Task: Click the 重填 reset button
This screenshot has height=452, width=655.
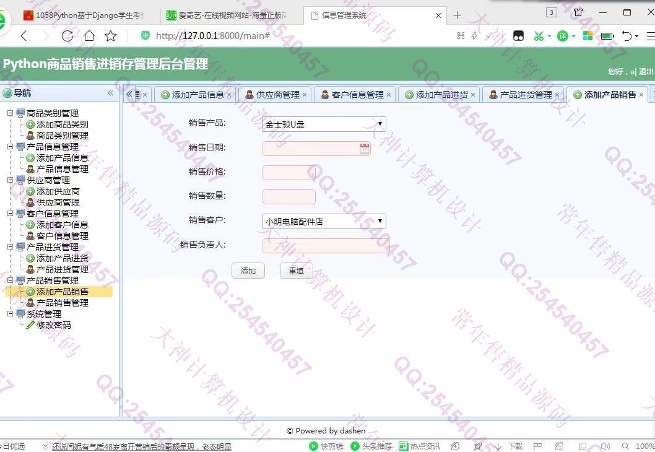Action: pyautogui.click(x=296, y=271)
